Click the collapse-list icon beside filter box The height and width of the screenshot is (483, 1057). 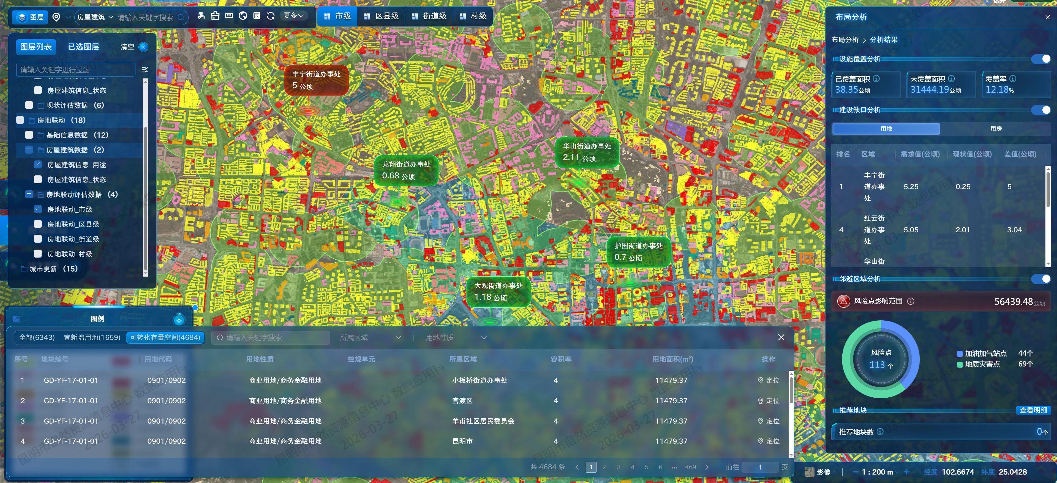pyautogui.click(x=145, y=70)
